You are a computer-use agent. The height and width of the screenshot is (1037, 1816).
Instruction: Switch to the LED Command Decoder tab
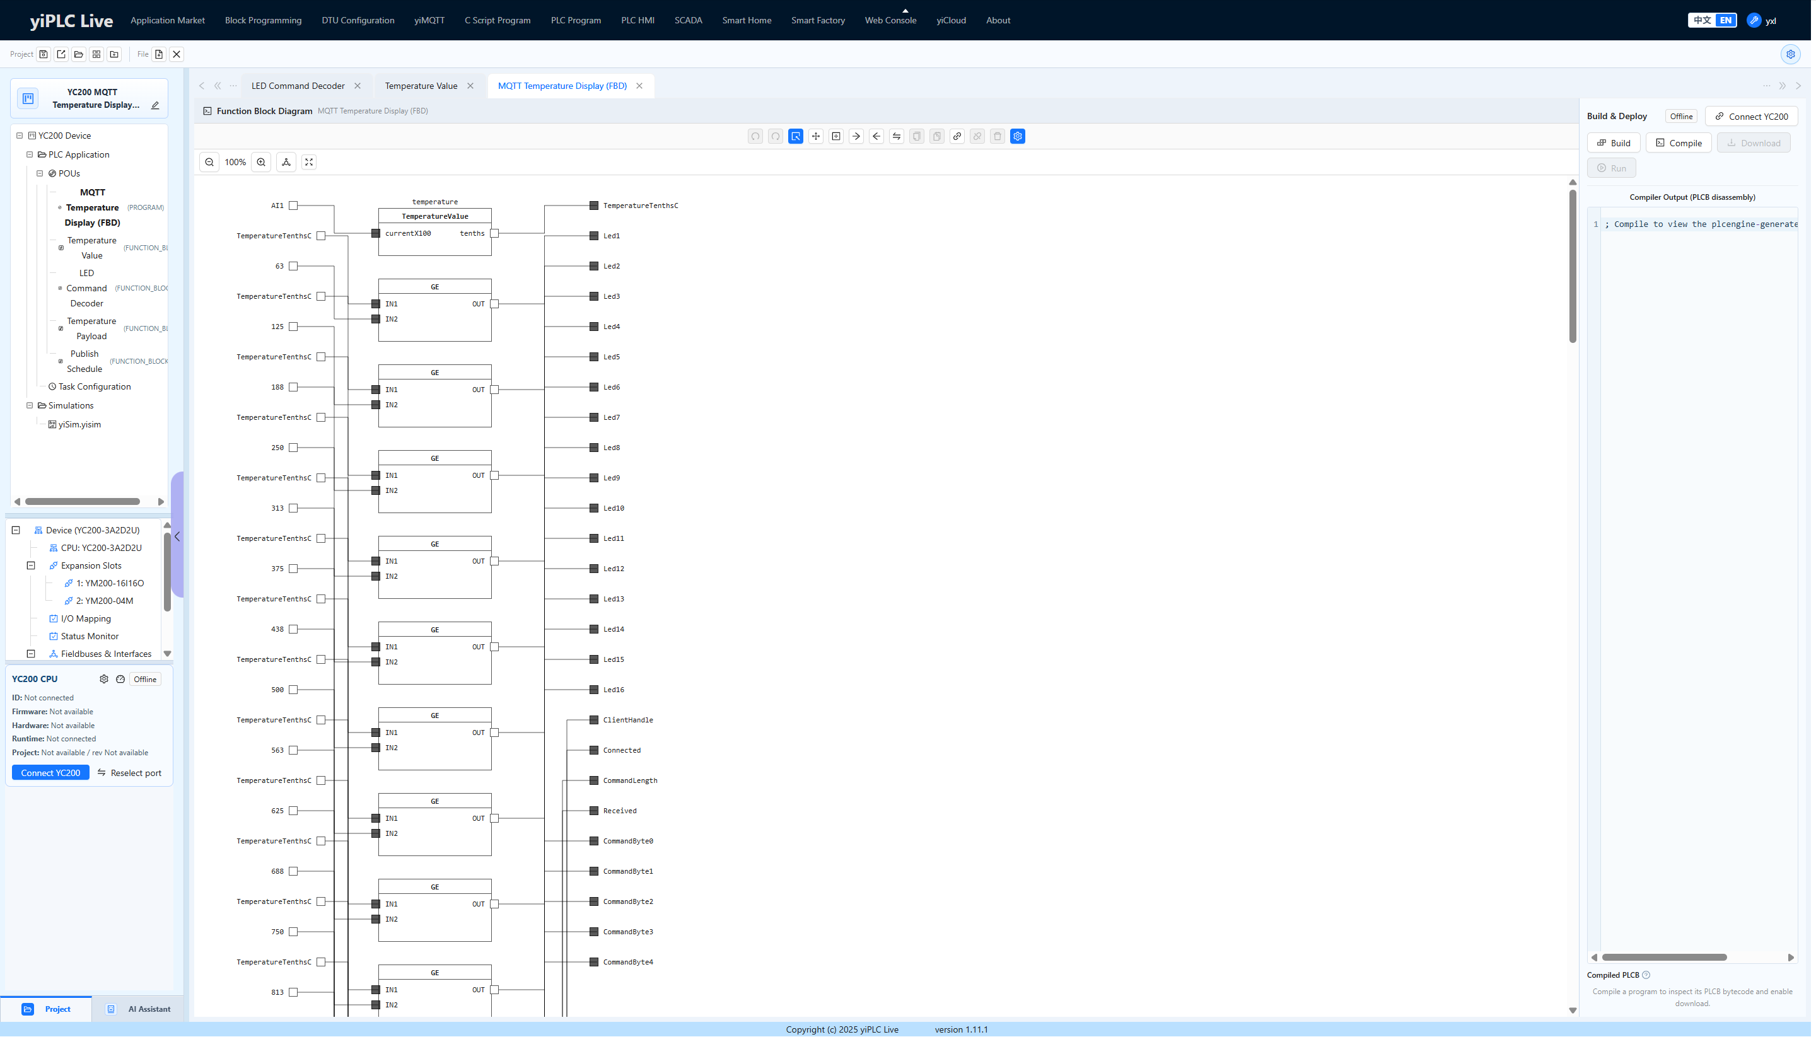pos(298,86)
